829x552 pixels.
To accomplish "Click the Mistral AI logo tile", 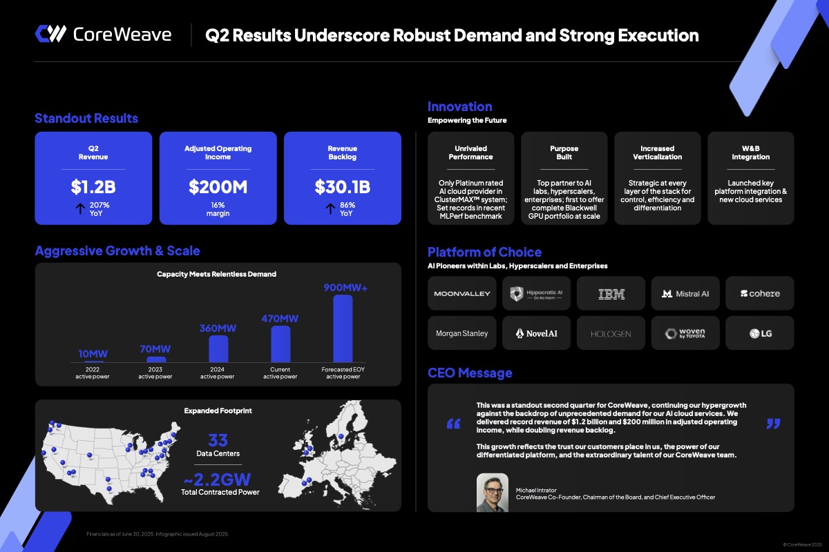I will tap(685, 293).
